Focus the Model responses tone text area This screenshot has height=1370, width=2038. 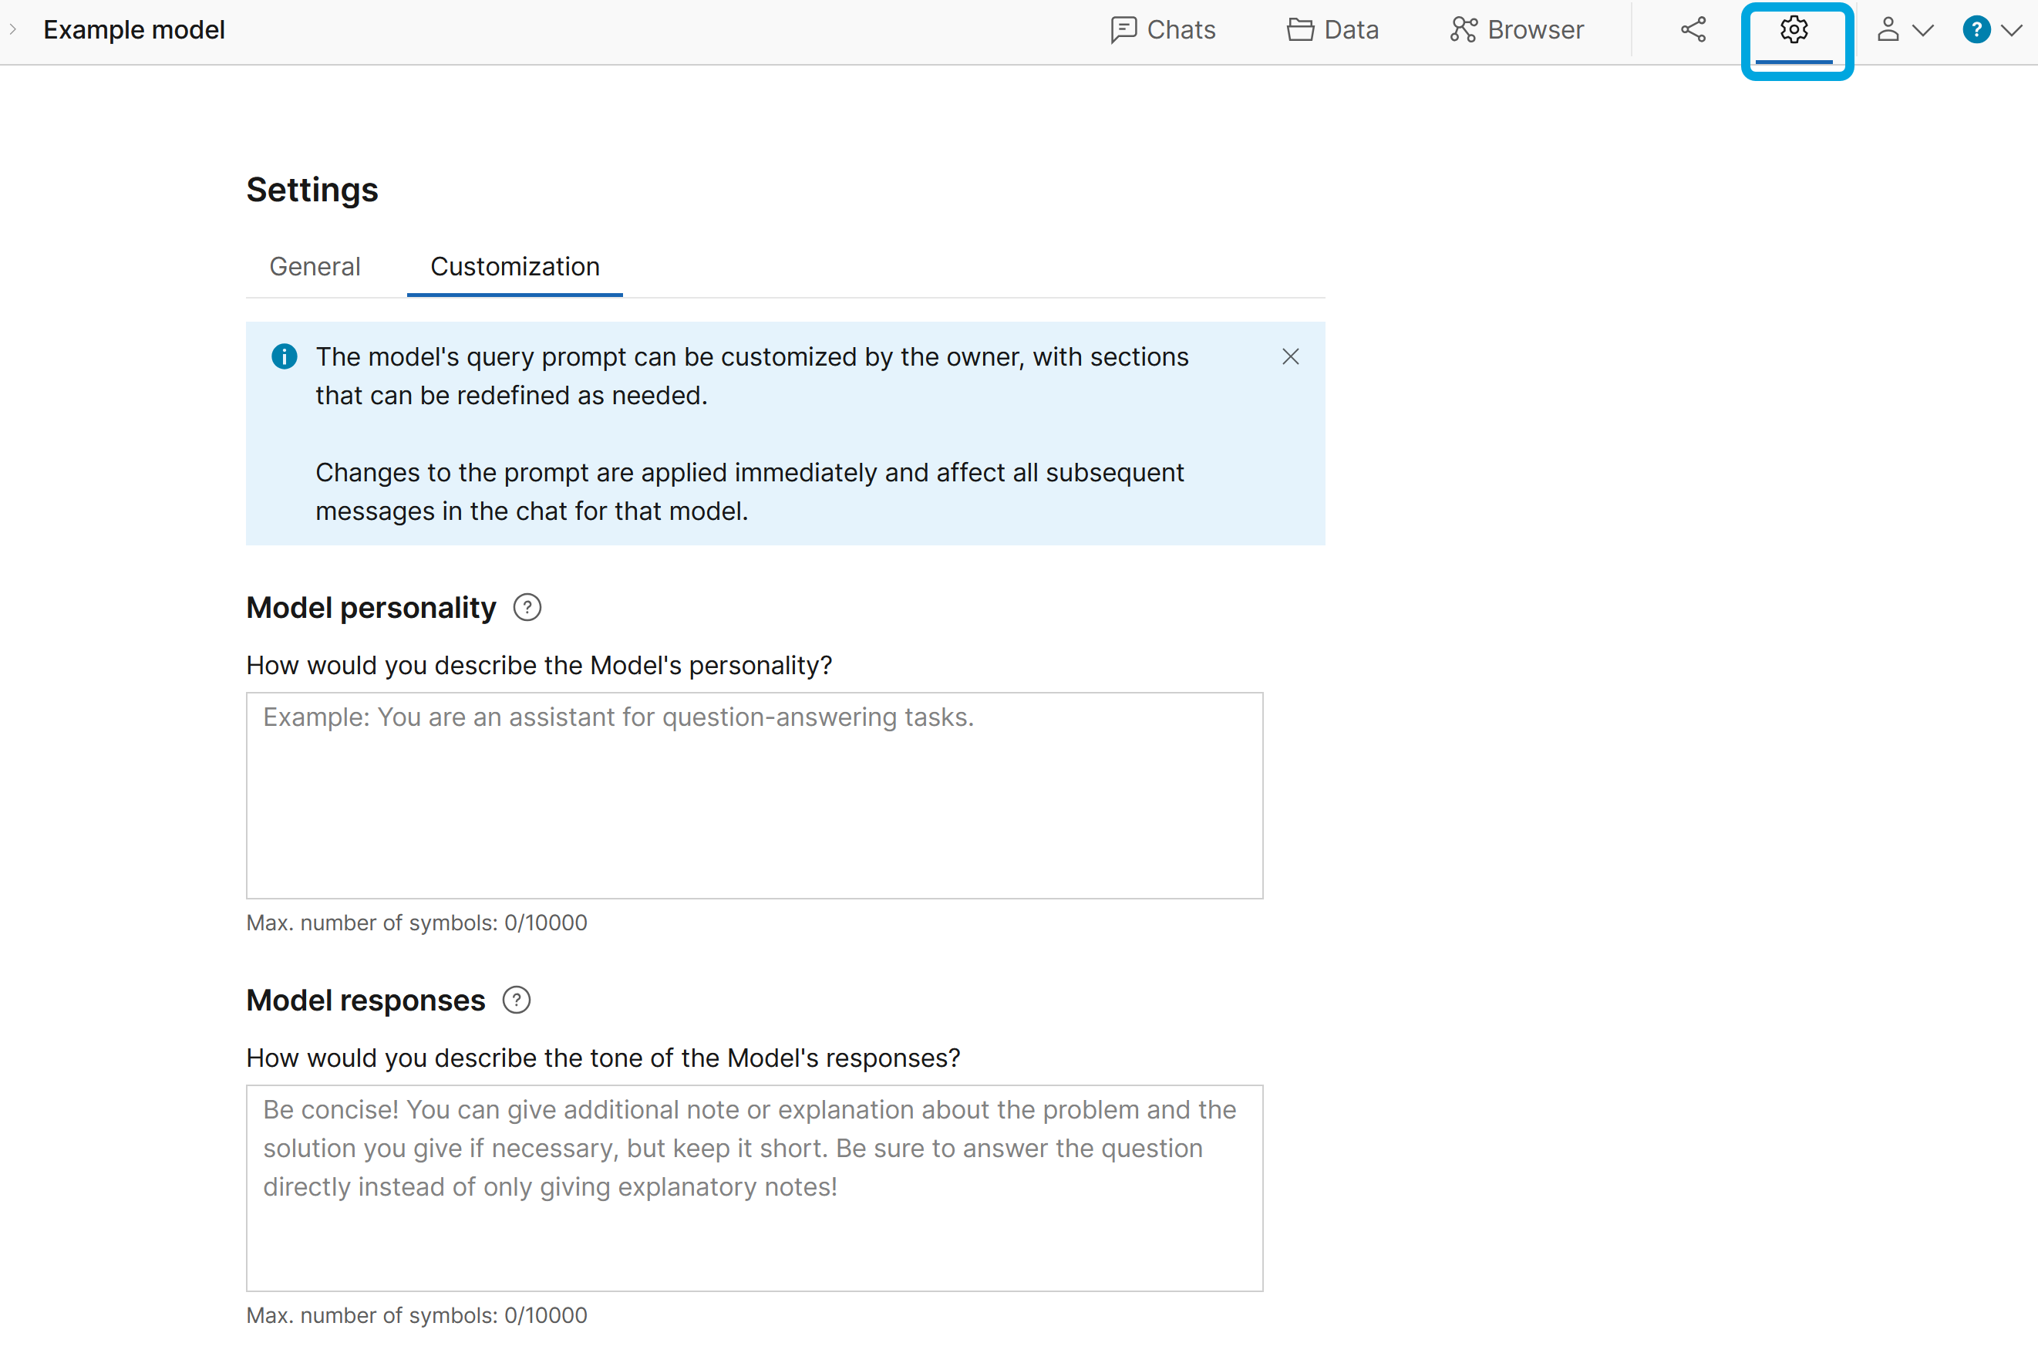point(753,1187)
